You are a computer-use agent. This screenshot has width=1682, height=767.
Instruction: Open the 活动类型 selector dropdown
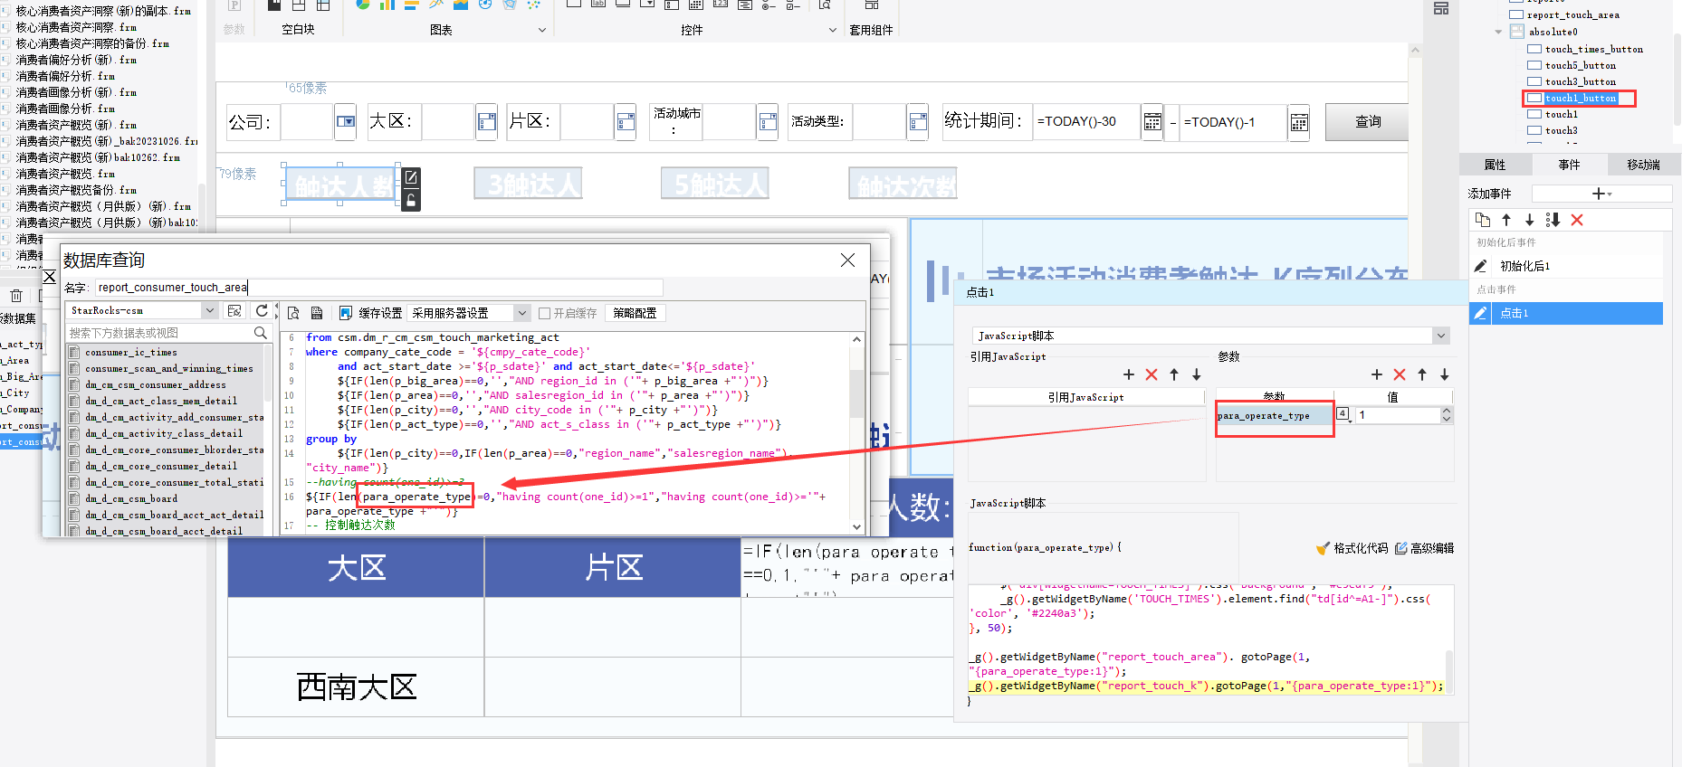click(918, 122)
